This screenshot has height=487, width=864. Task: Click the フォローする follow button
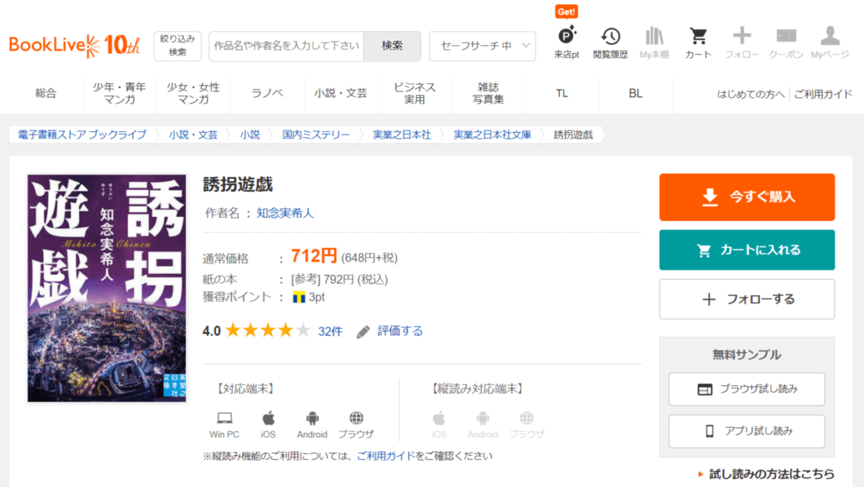(x=747, y=299)
